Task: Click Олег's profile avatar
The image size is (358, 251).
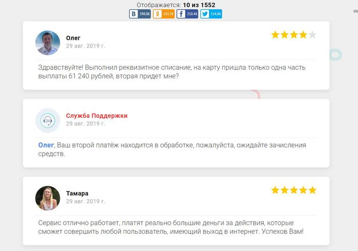Action: [48, 43]
